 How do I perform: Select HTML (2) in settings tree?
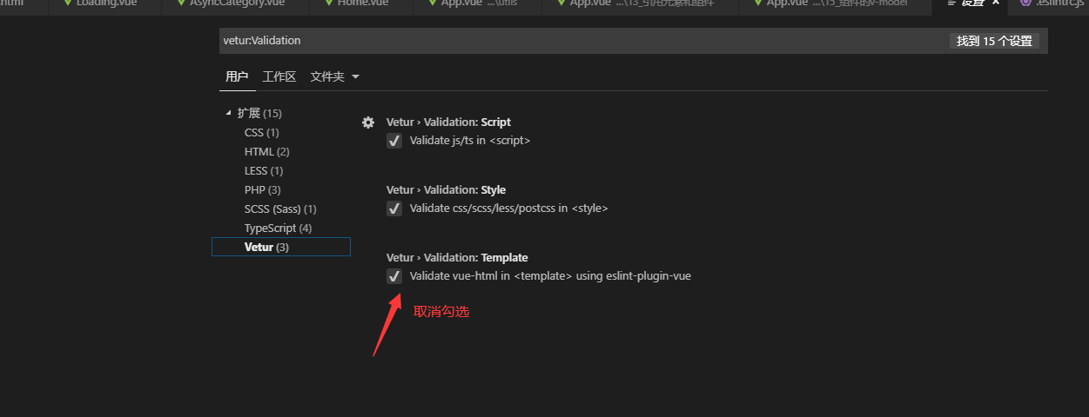point(266,152)
